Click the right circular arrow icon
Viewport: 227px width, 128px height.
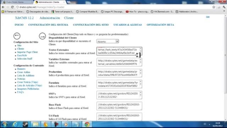[x=42, y=36]
